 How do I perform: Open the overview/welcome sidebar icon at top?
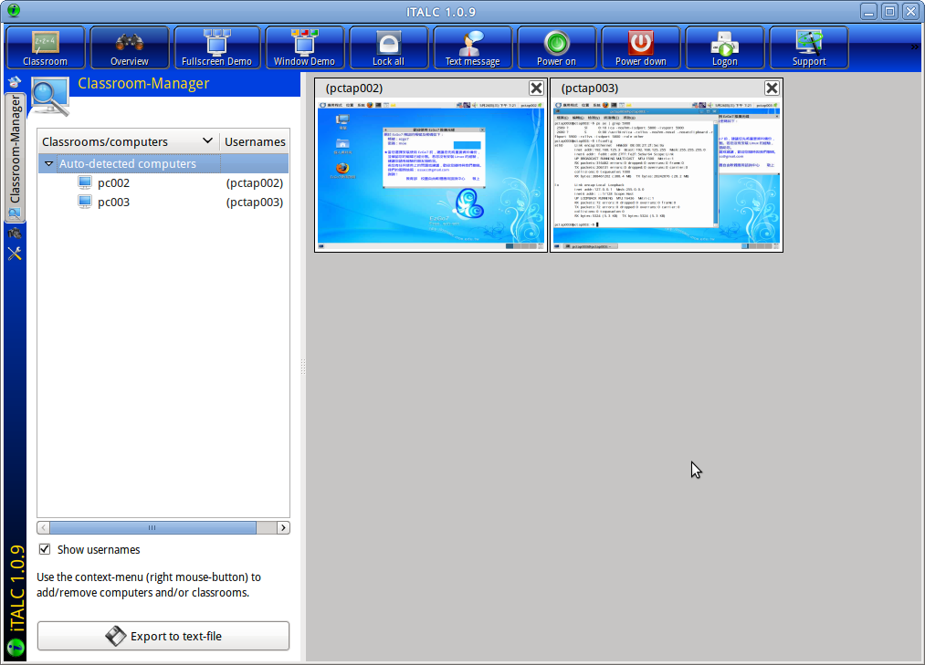click(15, 82)
